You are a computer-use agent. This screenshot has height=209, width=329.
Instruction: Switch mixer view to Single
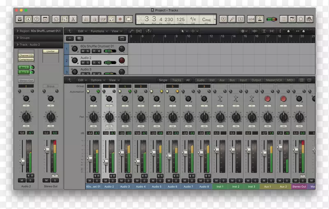(x=163, y=80)
